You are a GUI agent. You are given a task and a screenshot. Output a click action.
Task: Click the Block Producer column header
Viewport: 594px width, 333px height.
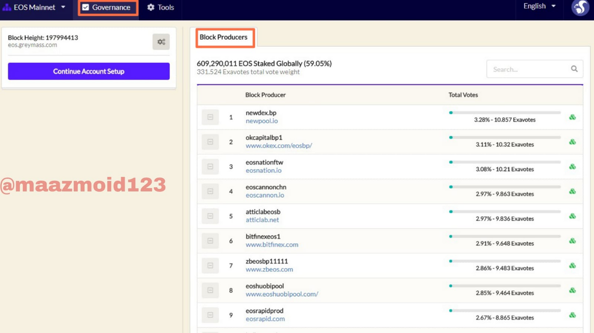pos(265,95)
